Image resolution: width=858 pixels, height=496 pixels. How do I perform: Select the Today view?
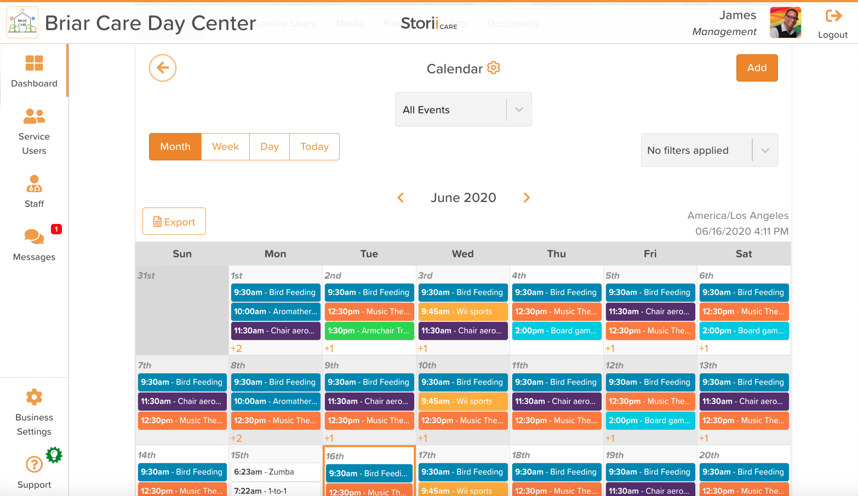coord(314,146)
